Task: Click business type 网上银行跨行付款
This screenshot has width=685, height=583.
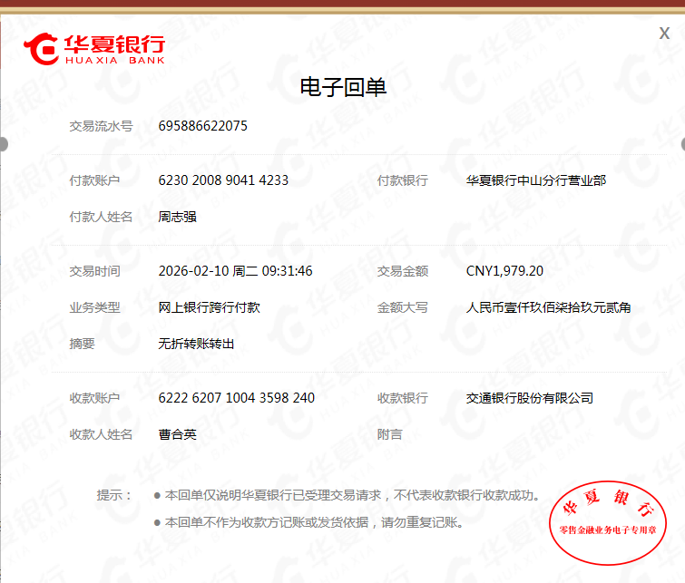Action: 209,307
